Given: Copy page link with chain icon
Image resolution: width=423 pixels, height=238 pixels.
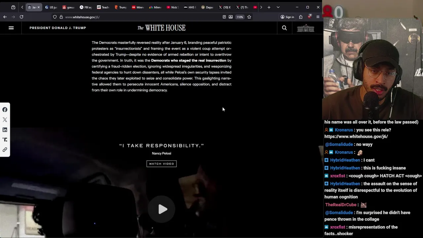Looking at the screenshot, I should (x=5, y=150).
